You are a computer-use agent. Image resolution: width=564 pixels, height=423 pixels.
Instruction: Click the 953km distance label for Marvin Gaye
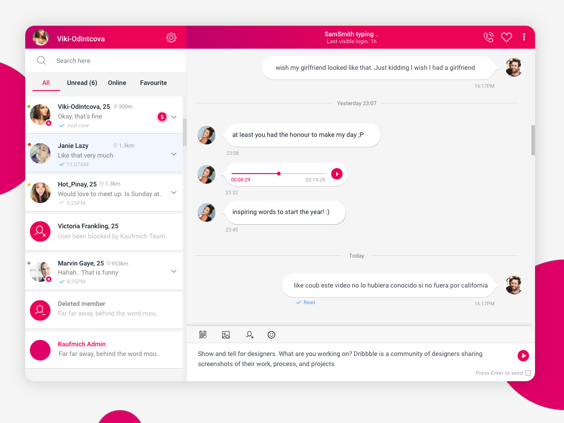click(118, 264)
